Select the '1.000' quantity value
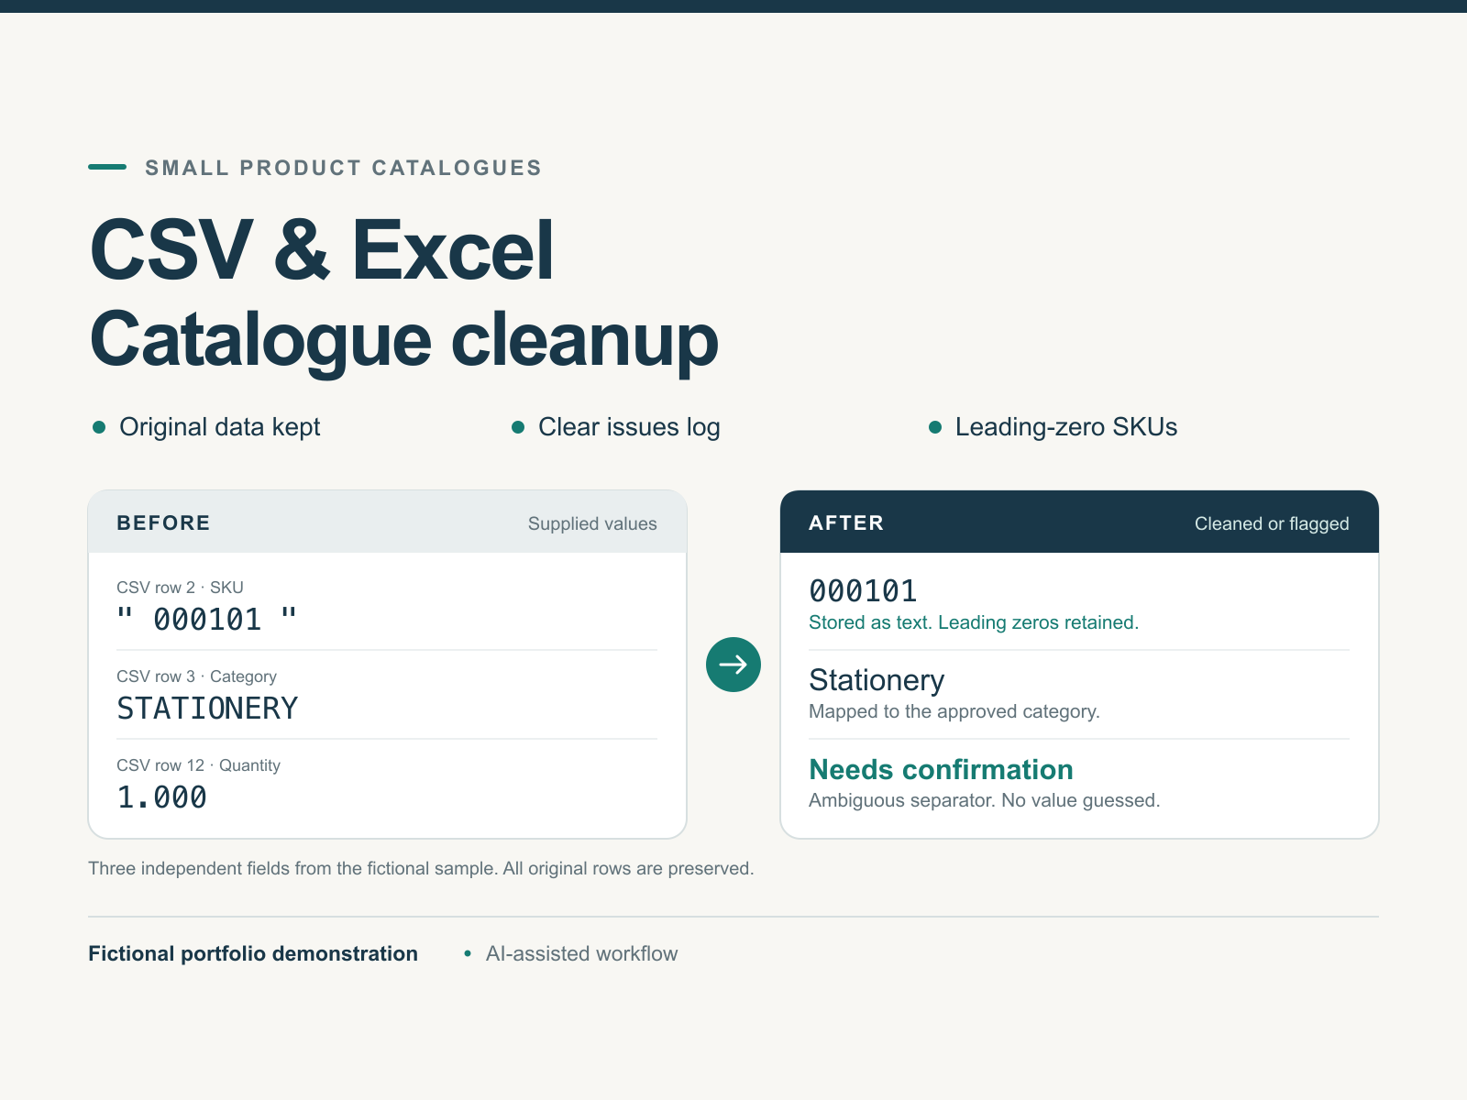Viewport: 1467px width, 1100px height. coord(162,797)
